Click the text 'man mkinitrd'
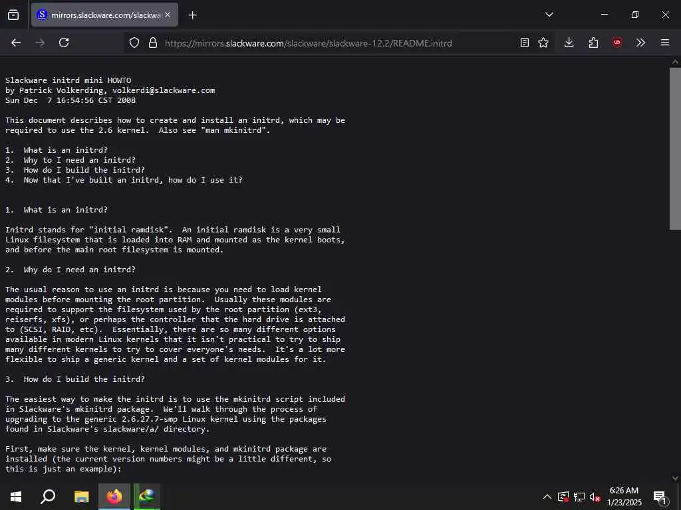681x510 pixels. (x=233, y=130)
